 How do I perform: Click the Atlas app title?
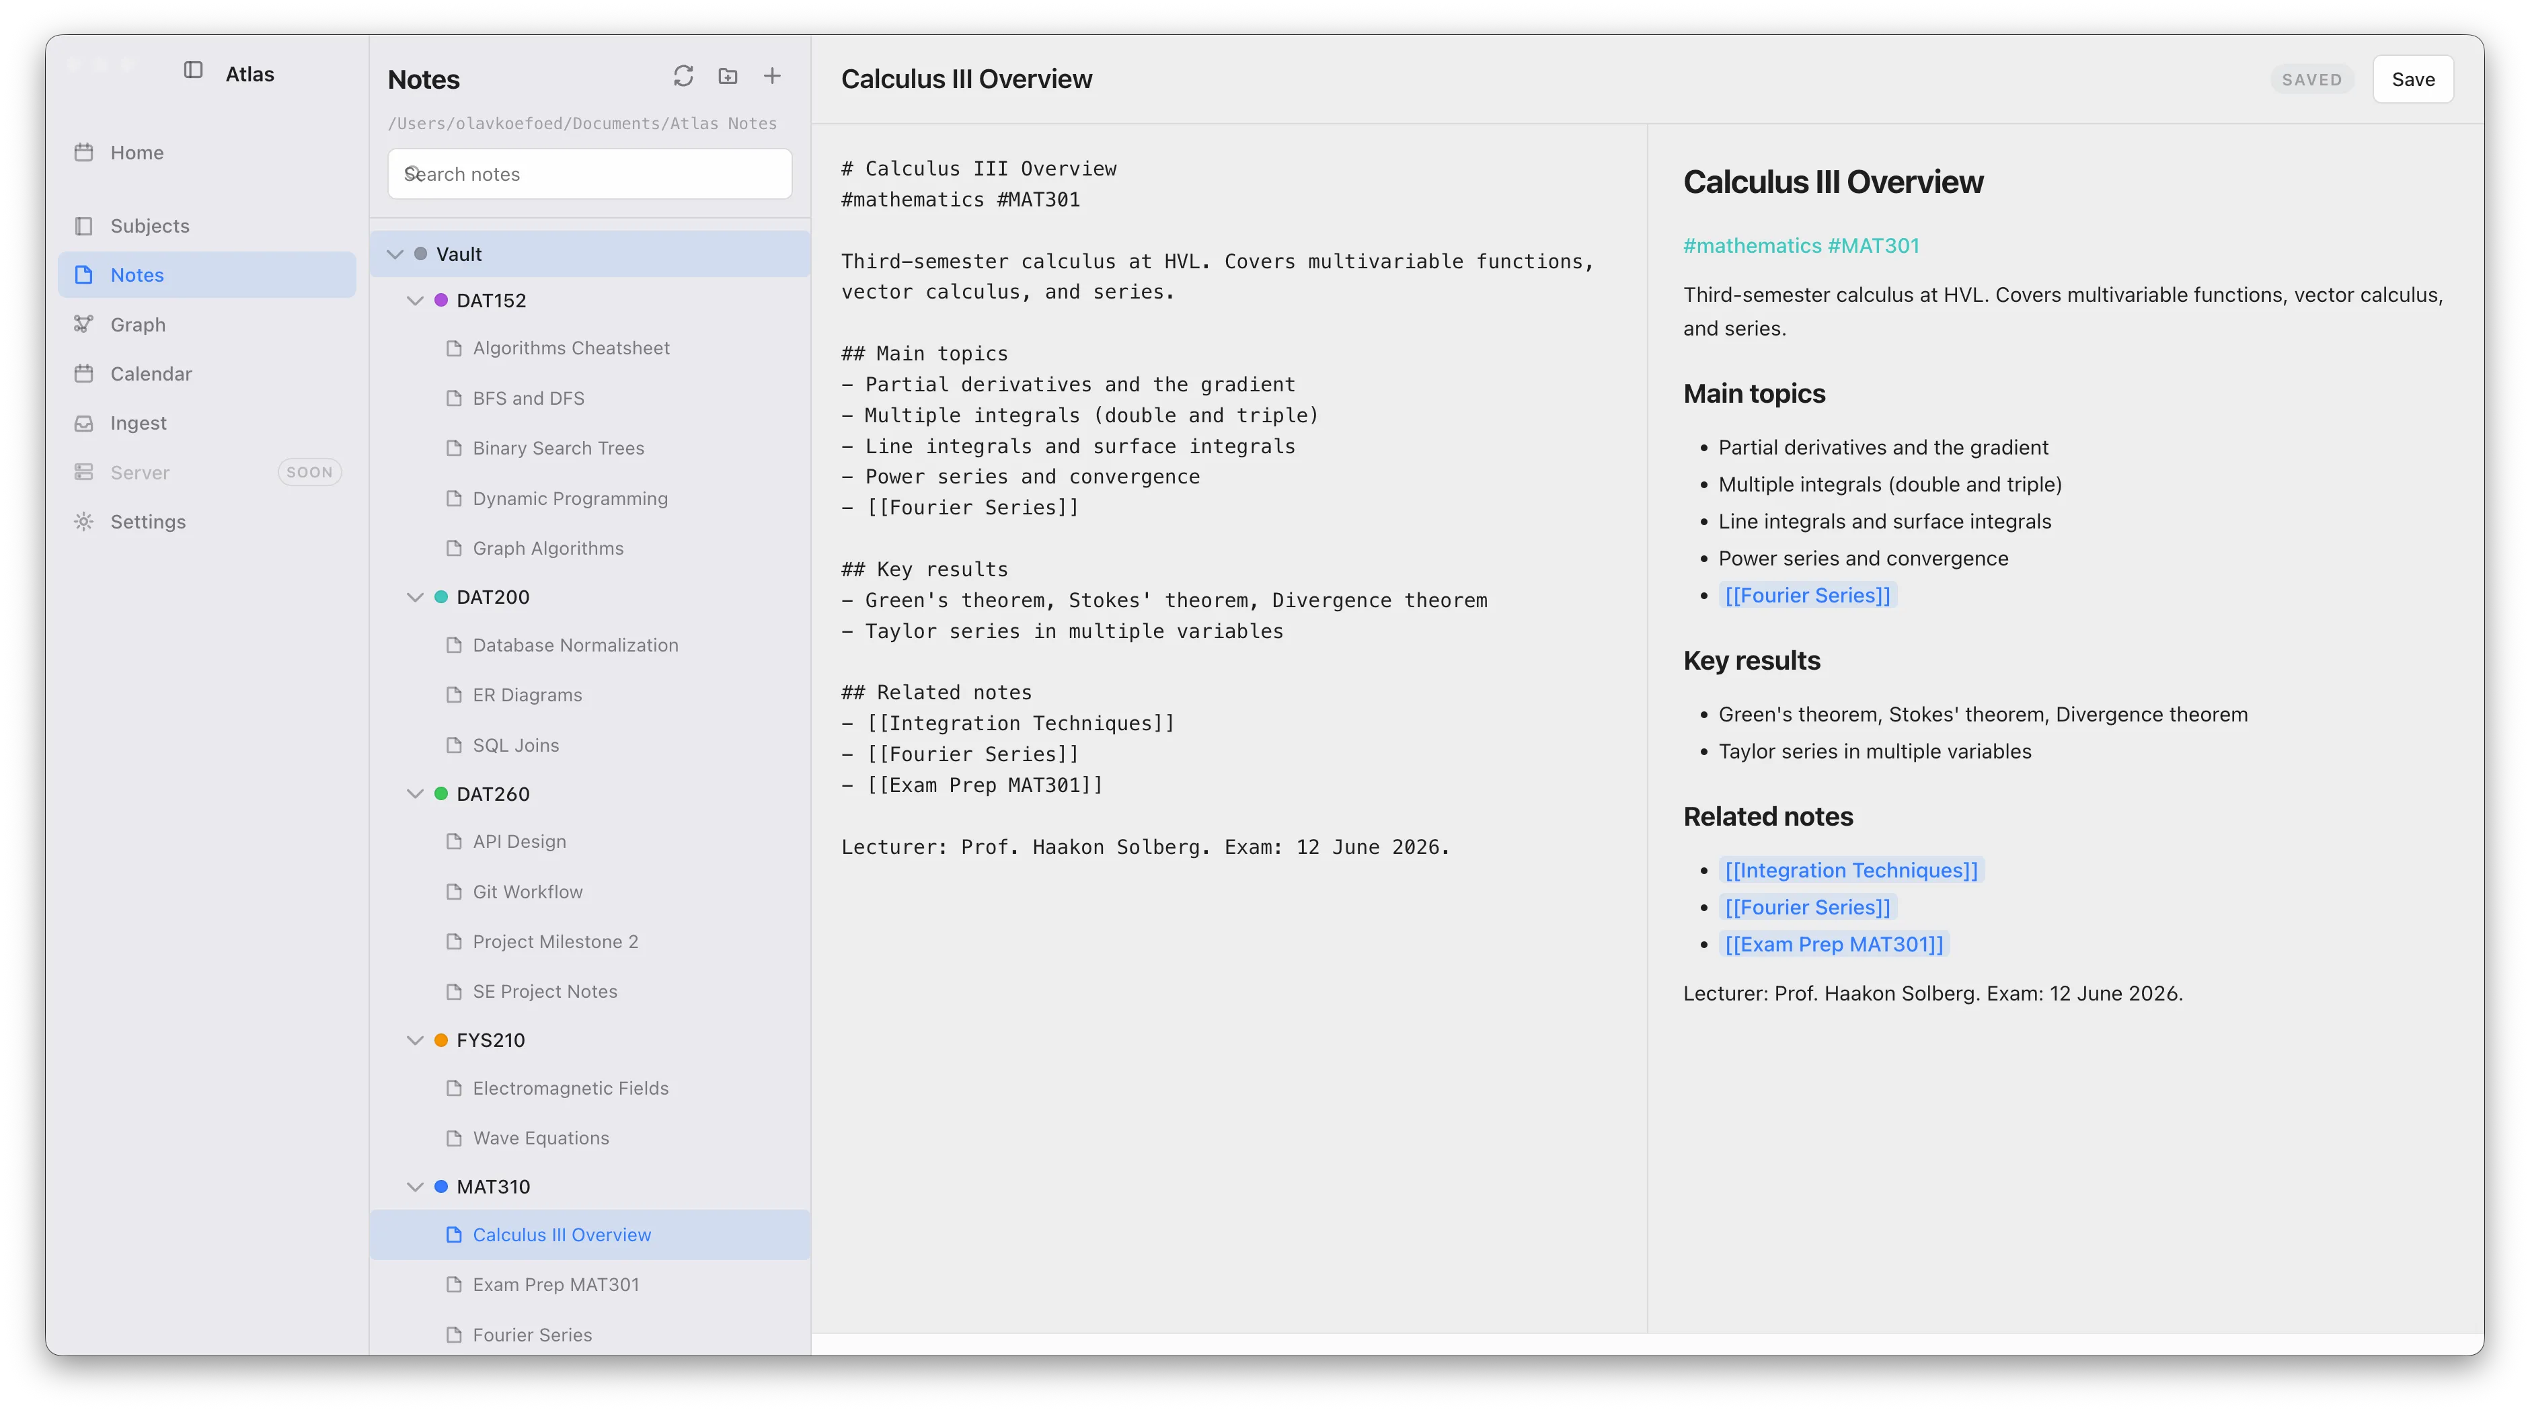click(250, 74)
